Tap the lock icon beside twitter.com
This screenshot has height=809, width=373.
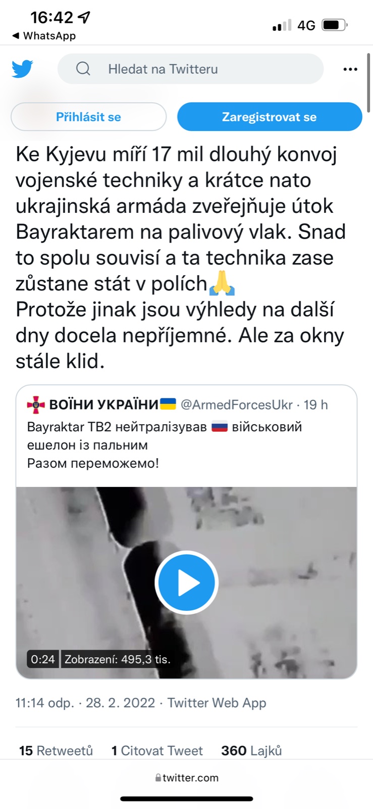(158, 778)
